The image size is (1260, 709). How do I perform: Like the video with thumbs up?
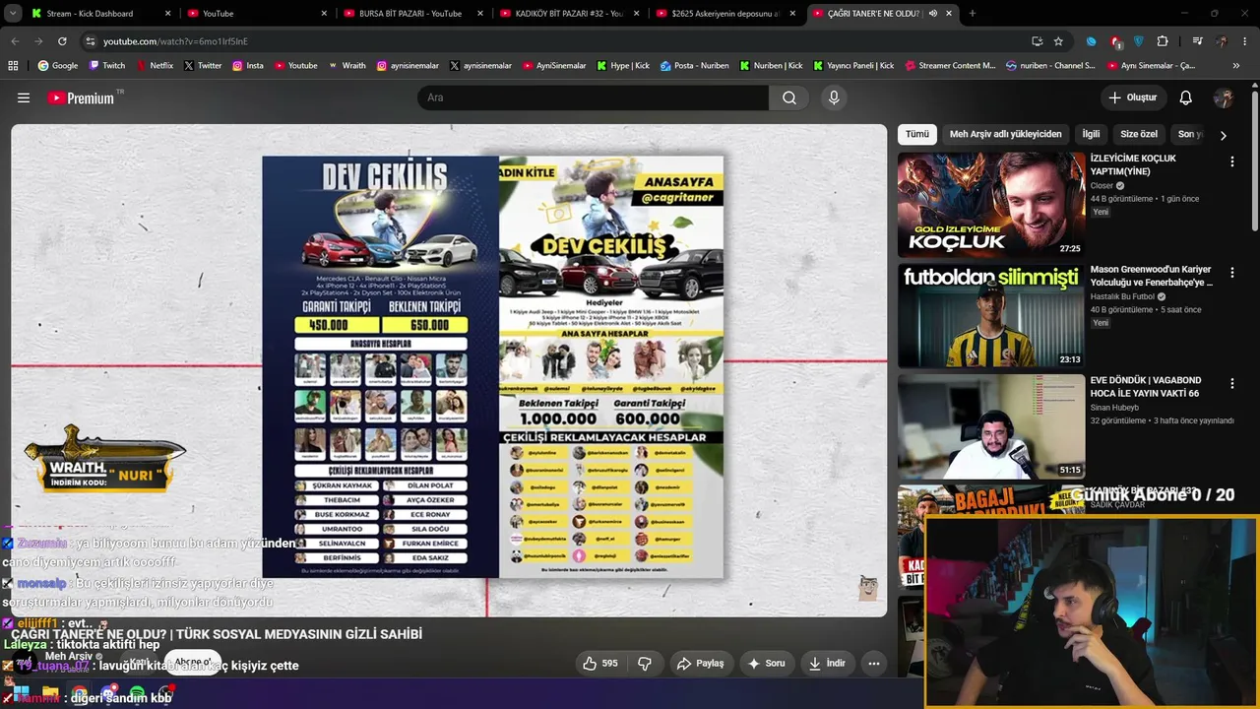click(x=599, y=664)
